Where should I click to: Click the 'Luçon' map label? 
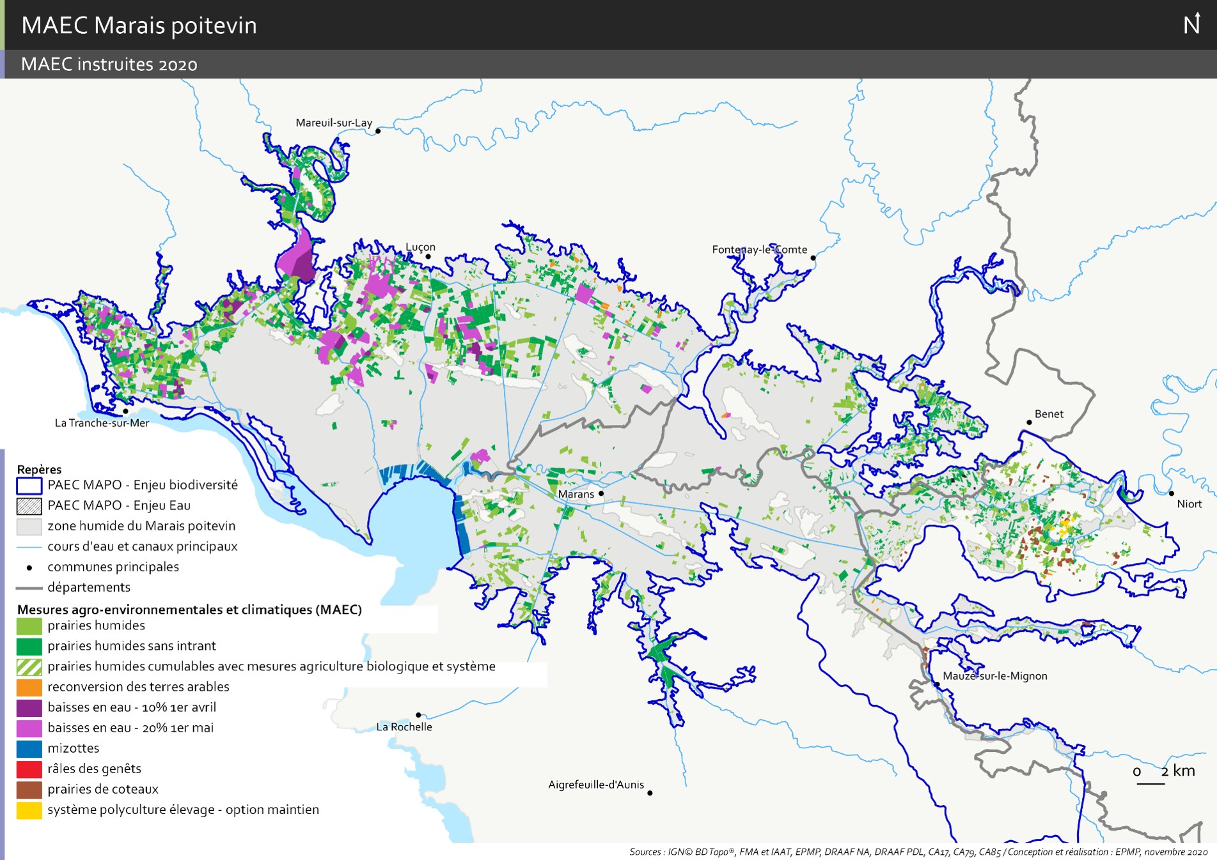click(420, 247)
